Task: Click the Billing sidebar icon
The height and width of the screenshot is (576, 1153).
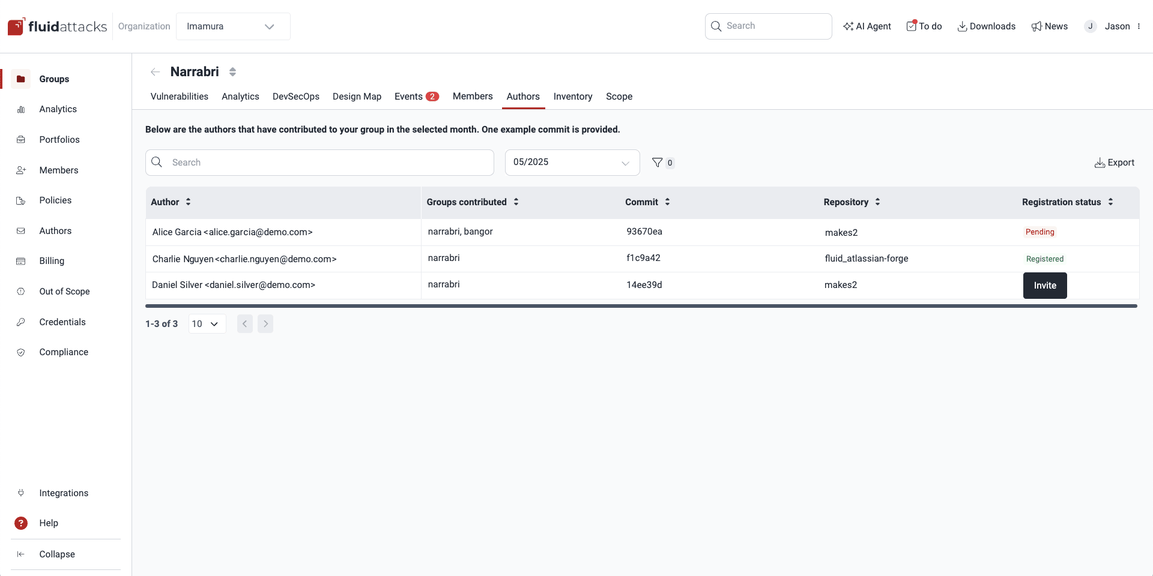Action: tap(20, 260)
